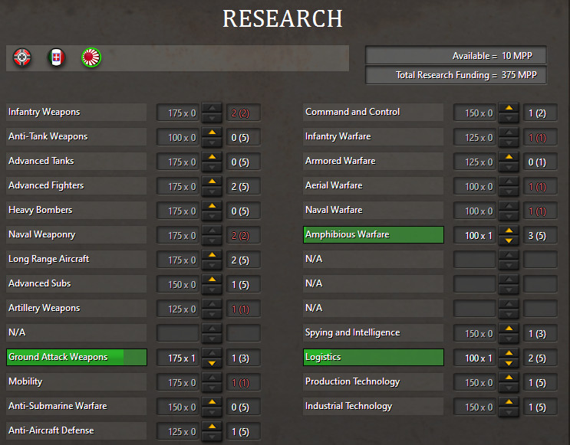Select the Advanced Fighters research category
This screenshot has height=445, width=570.
(x=77, y=185)
